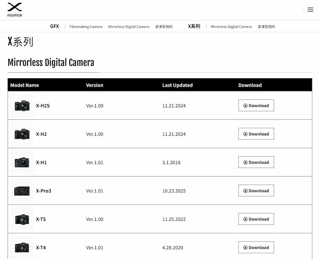Screen dimensions: 319x259
Task: Click the download icon for X-H2S
Action: [x=245, y=105]
